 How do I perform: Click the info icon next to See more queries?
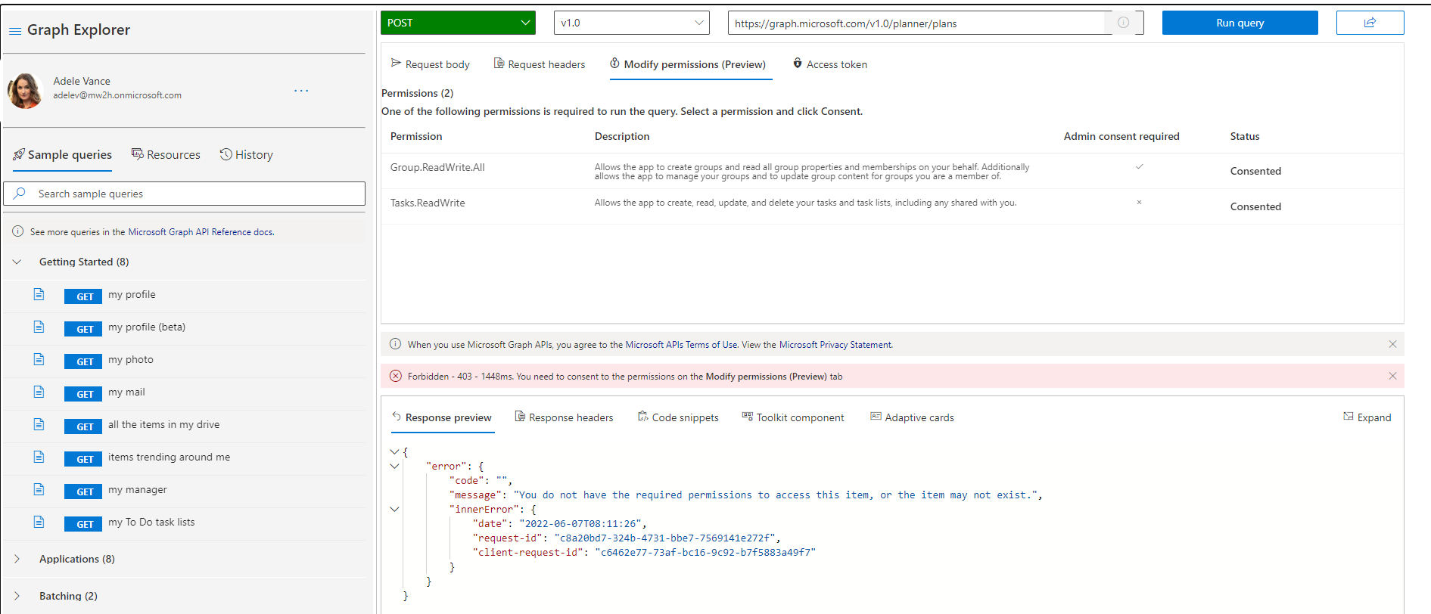point(18,231)
